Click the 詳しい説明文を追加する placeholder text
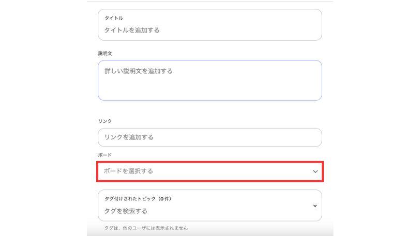 [x=139, y=71]
